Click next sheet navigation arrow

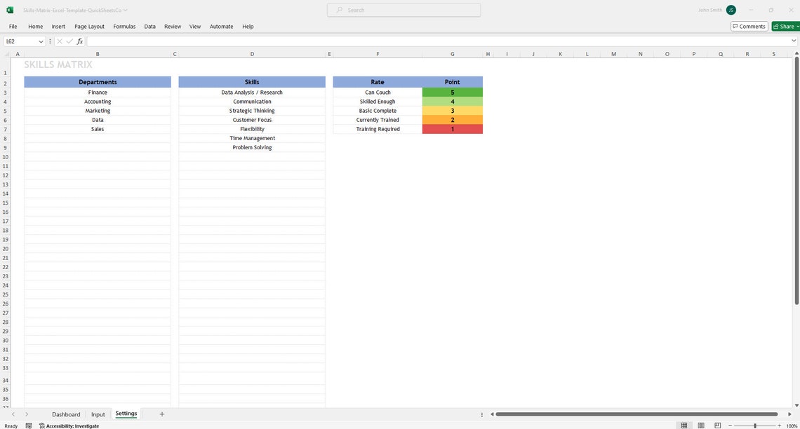27,414
